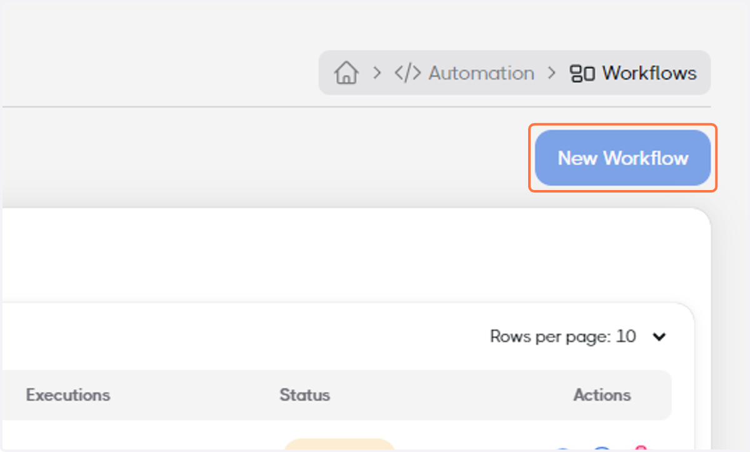Open the Automation breadcrumb link
Viewport: 750px width, 452px height.
481,73
